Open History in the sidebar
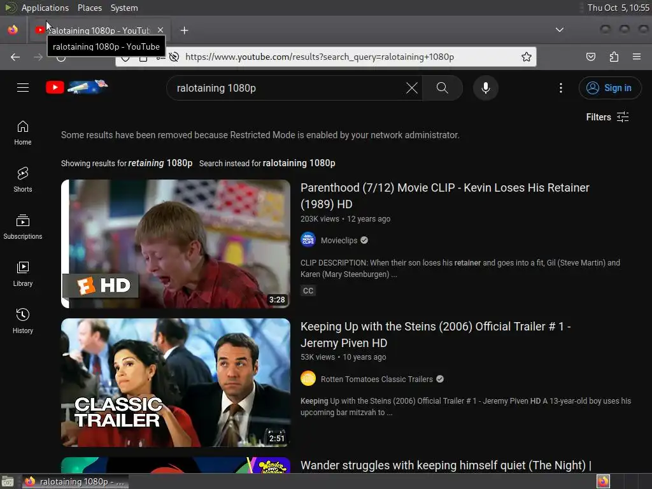The image size is (652, 489). (23, 321)
